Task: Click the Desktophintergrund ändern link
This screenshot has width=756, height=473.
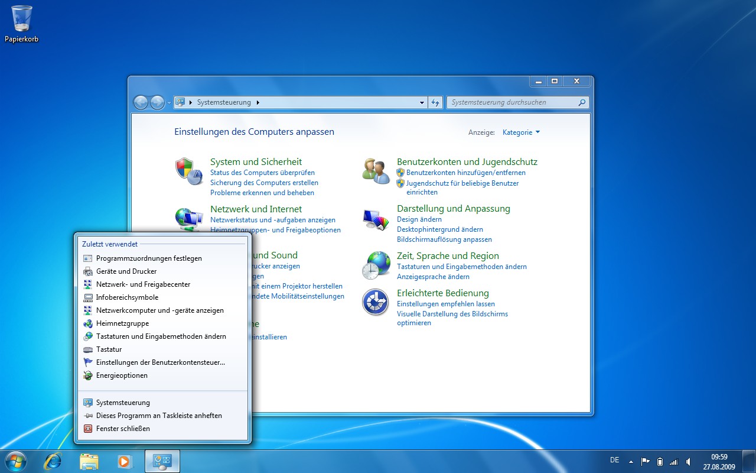Action: pos(440,229)
